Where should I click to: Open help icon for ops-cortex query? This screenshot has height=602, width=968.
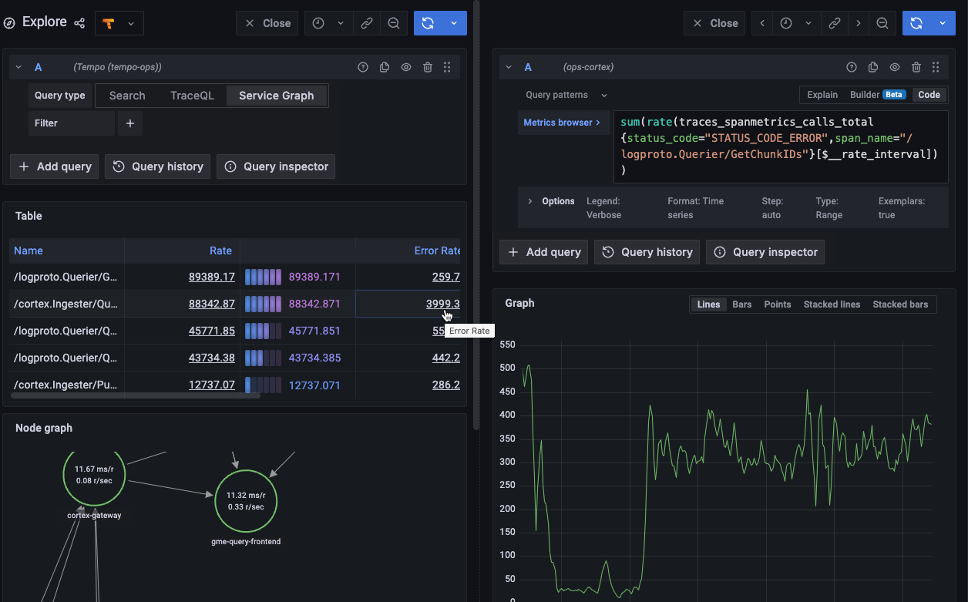pos(852,68)
